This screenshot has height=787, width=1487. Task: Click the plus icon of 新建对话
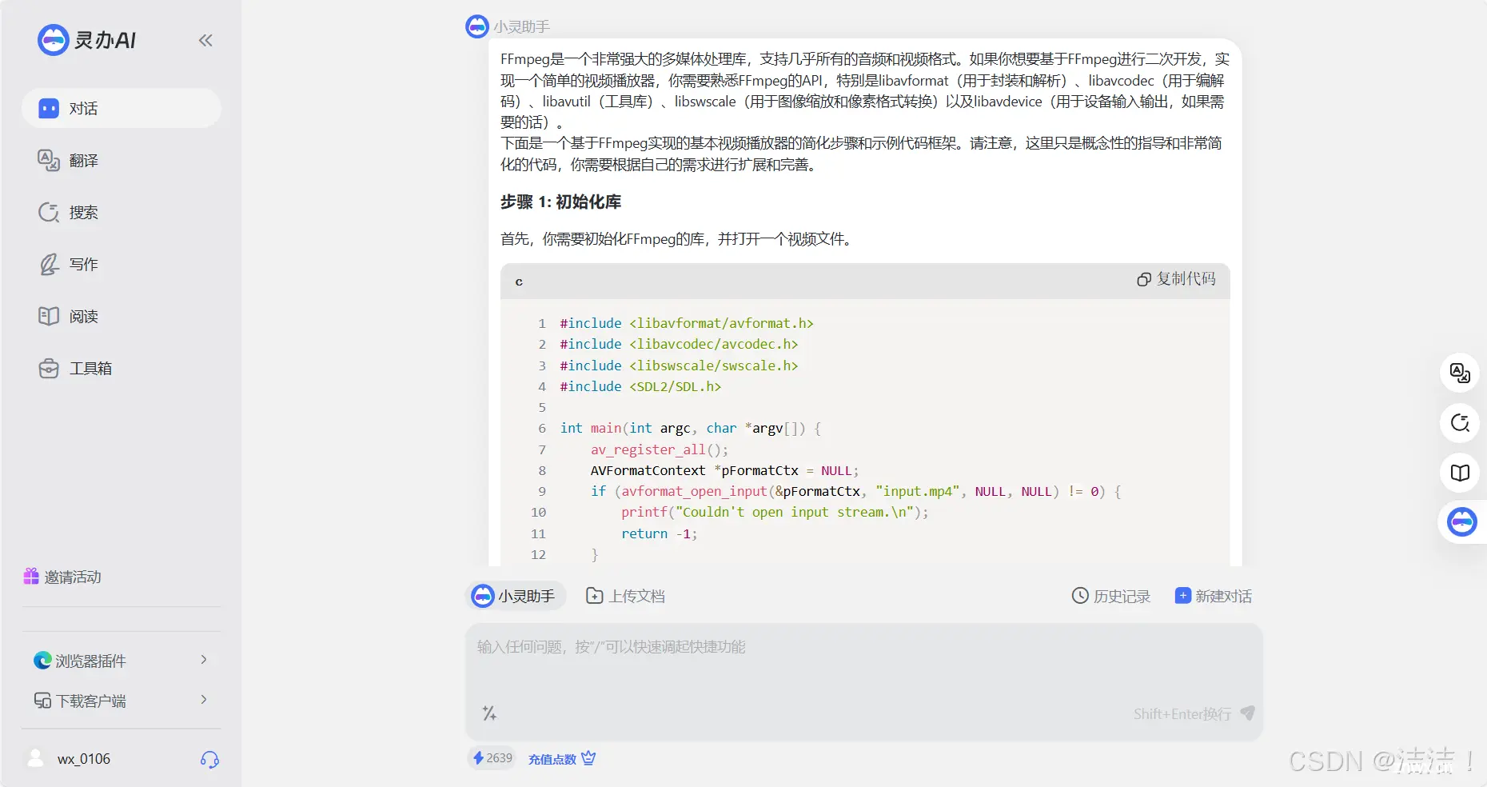[1182, 595]
